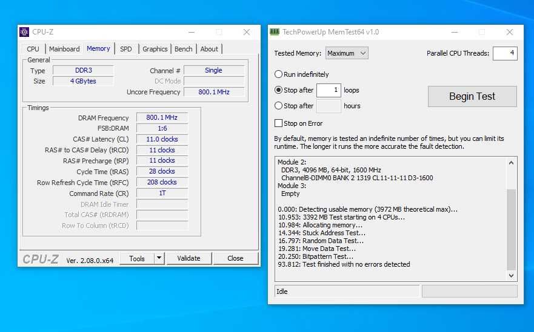Click the MemTest64 title bar app icon

click(275, 31)
